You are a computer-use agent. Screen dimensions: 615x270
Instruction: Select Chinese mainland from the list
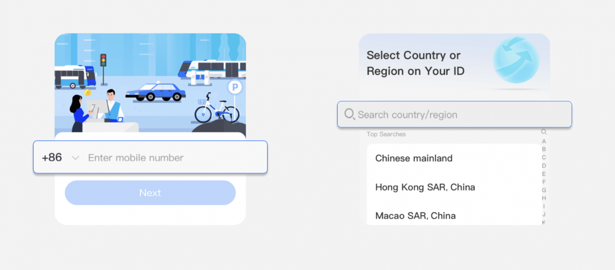click(x=414, y=158)
